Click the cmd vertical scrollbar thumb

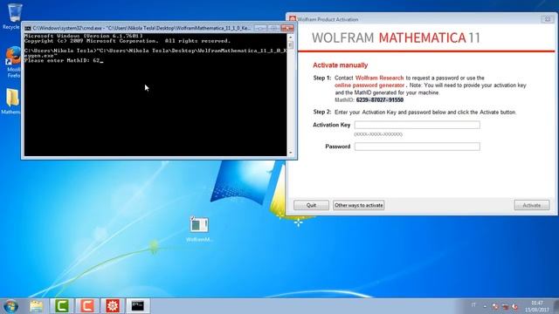pos(291,44)
